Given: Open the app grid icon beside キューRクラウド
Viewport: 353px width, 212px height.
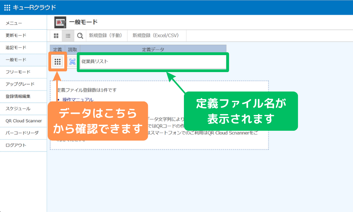Looking at the screenshot, I should pos(7,8).
